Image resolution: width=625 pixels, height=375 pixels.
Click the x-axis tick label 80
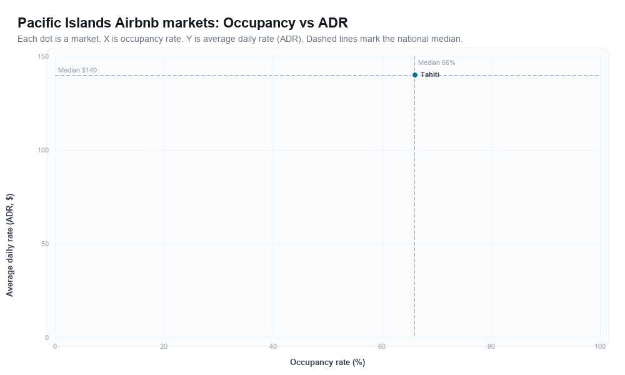point(491,347)
